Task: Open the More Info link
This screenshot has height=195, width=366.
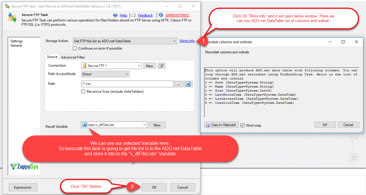Action: [187, 41]
